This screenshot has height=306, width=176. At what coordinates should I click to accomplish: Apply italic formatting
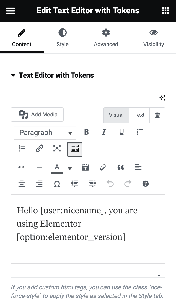point(104,132)
